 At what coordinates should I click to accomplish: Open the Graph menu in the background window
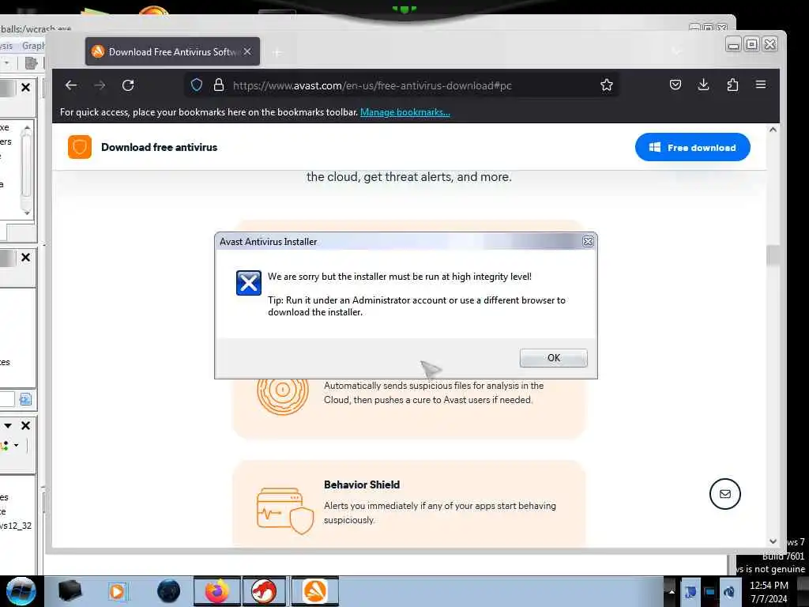coord(33,46)
